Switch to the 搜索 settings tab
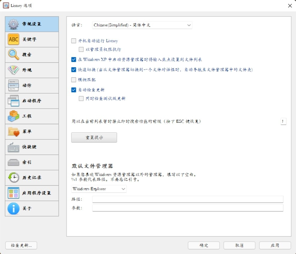This screenshot has width=296, height=254. tap(32, 55)
